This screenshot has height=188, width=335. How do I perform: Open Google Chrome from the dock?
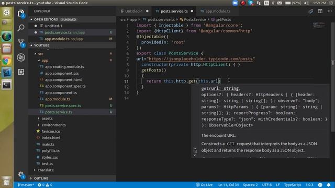point(7,61)
